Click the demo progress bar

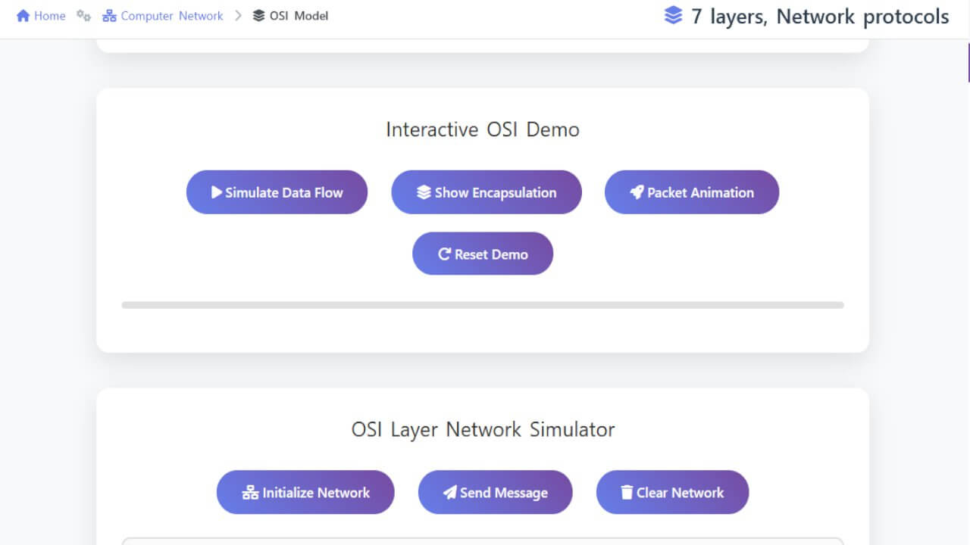pos(483,305)
